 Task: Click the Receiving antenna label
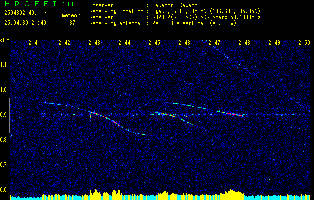(115, 23)
